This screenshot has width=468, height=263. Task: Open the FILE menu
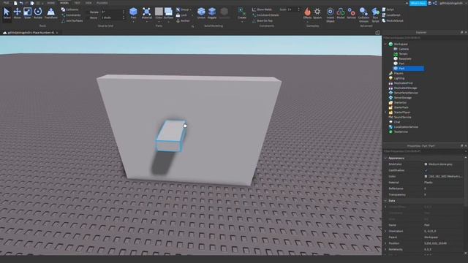coord(6,3)
